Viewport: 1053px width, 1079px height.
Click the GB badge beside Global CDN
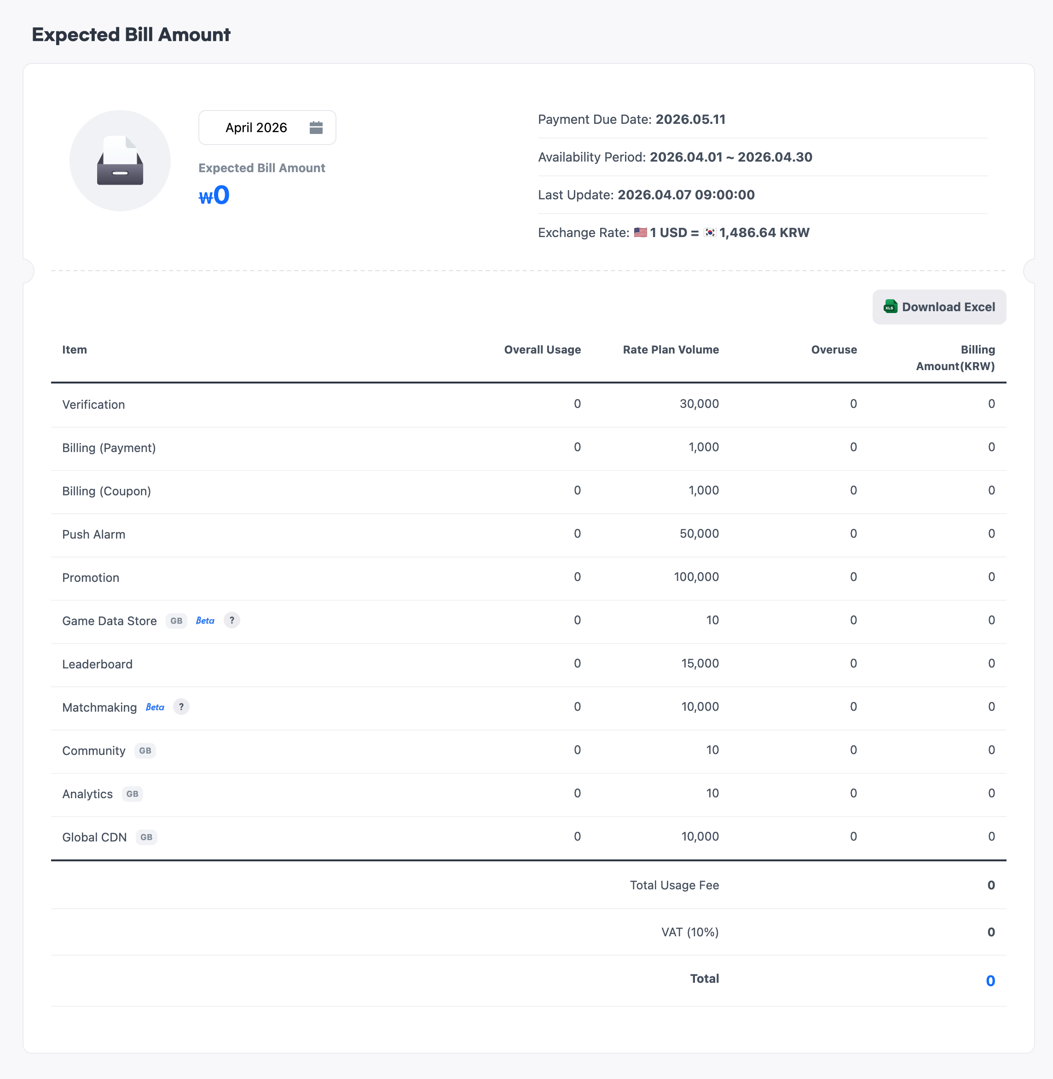(x=146, y=837)
